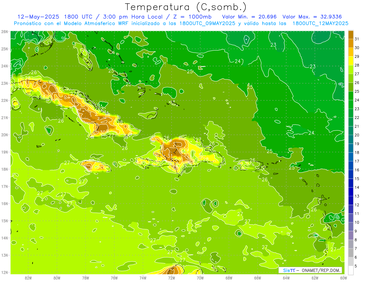This screenshot has width=365, height=282.
Task: Click the 16N latitude axis label
Action: pyautogui.click(x=4, y=204)
